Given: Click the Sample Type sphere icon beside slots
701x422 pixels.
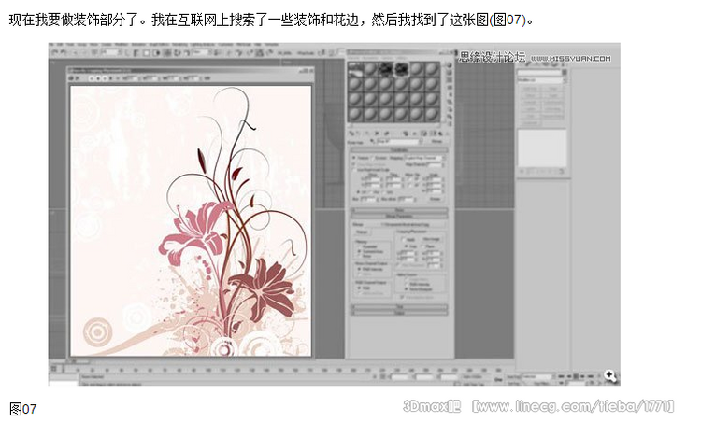Looking at the screenshot, I should (x=450, y=65).
